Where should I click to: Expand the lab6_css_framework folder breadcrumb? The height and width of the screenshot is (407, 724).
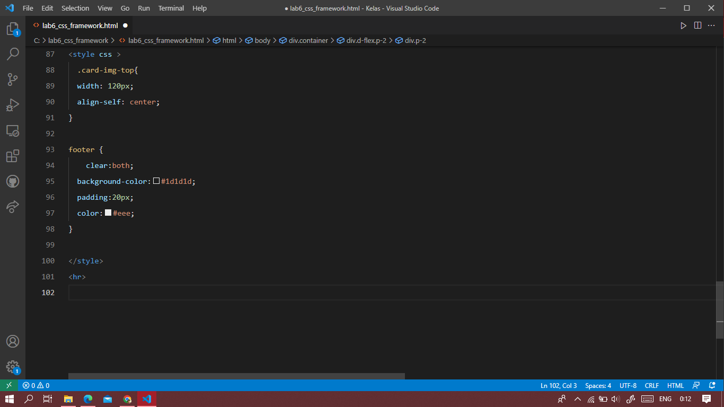pyautogui.click(x=78, y=40)
